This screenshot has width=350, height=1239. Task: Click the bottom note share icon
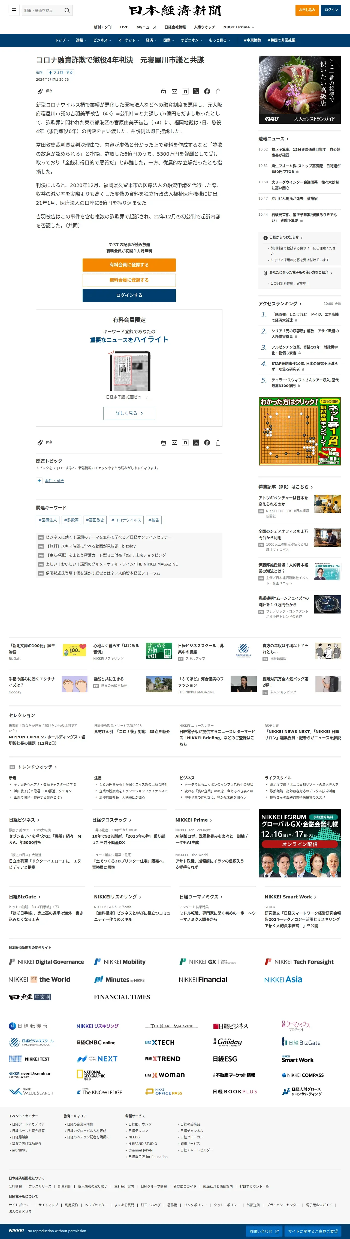(x=185, y=443)
